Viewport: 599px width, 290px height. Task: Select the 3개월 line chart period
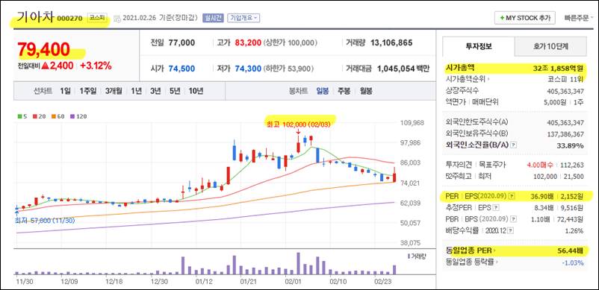point(114,91)
